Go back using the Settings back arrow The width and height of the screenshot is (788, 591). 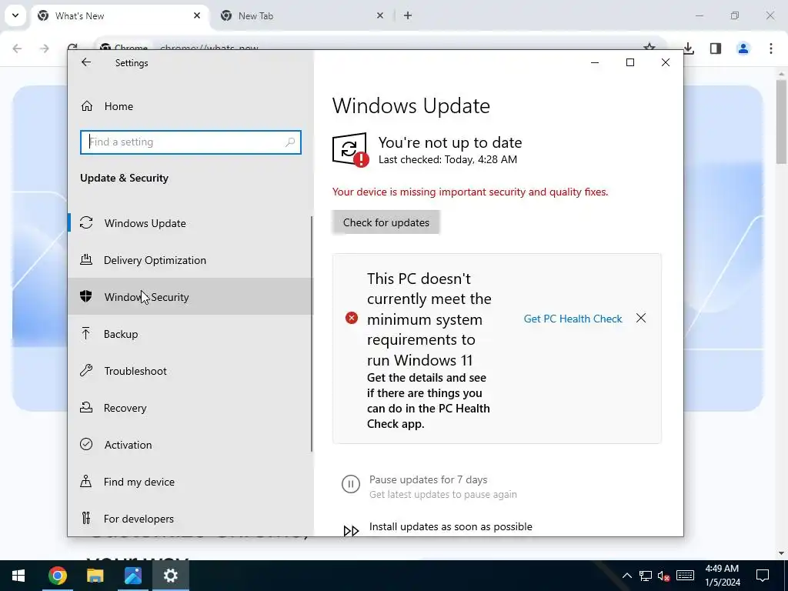[x=86, y=62]
